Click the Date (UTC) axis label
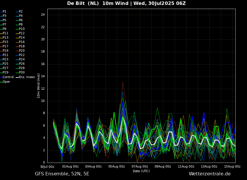 point(141,171)
